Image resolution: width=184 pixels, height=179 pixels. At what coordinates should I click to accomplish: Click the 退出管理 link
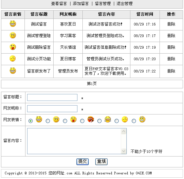[x=125, y=4]
